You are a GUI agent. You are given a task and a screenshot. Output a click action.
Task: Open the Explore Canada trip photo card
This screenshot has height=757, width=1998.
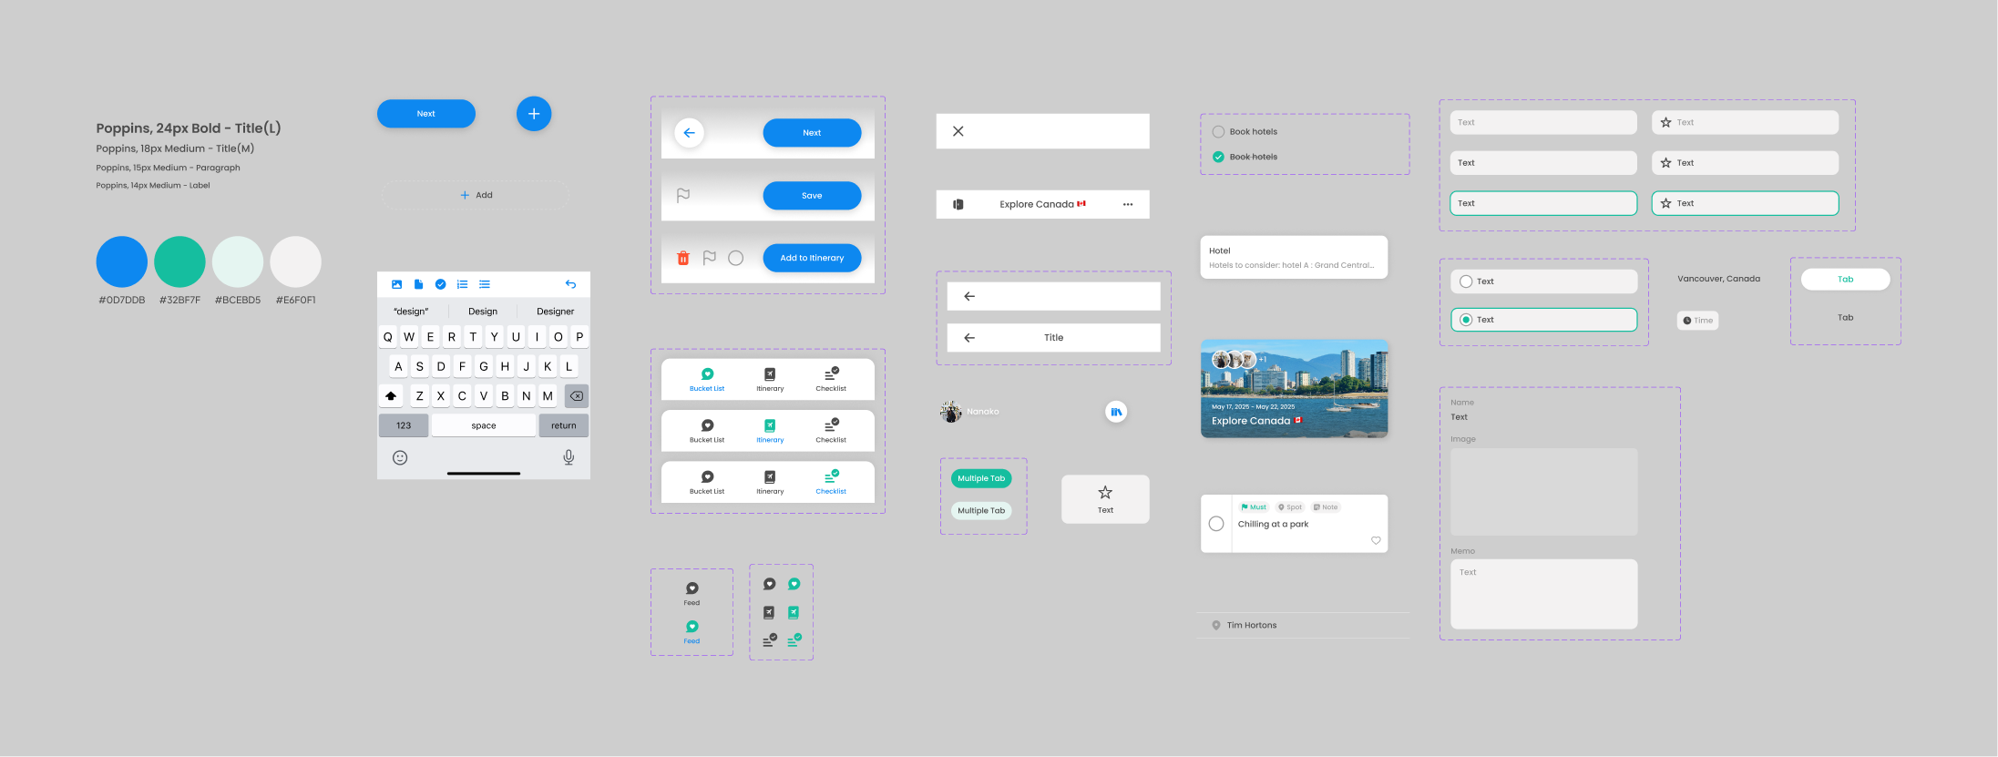click(1294, 389)
